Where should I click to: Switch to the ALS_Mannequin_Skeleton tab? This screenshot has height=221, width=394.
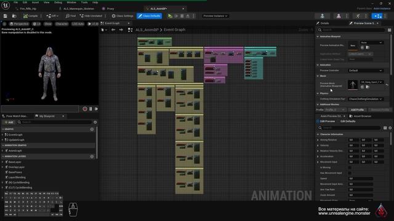pyautogui.click(x=79, y=9)
